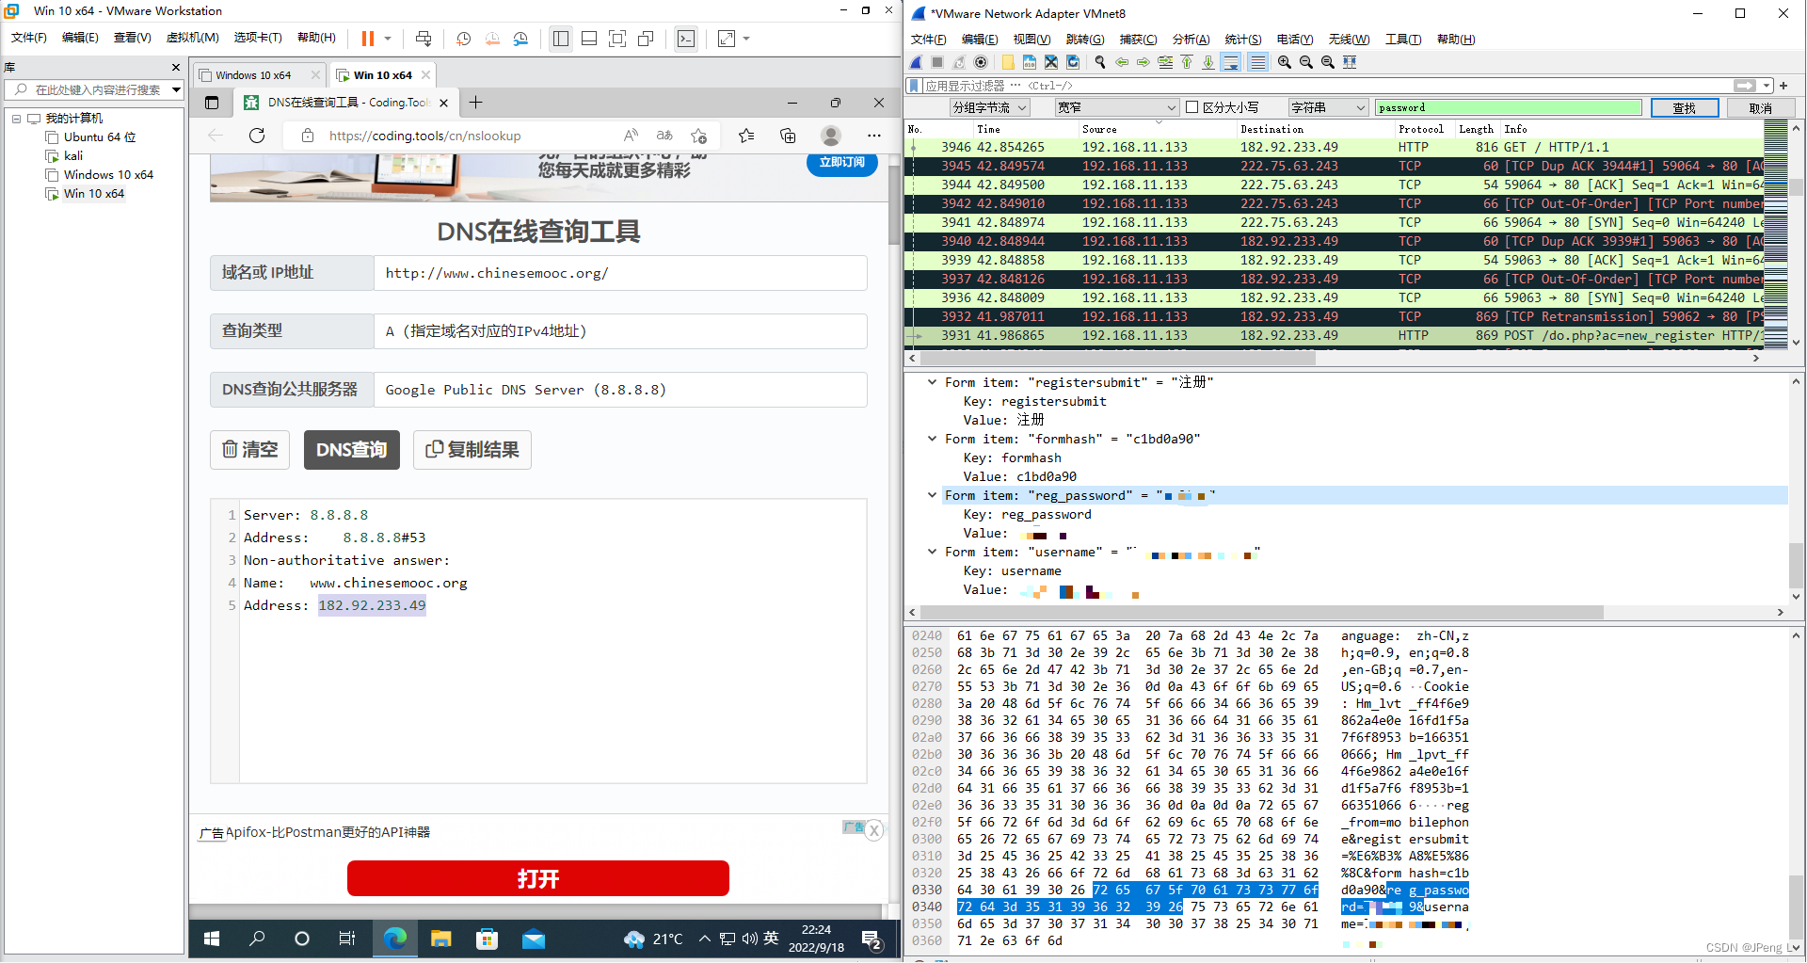
Task: Click the DNS查询 button
Action: (352, 450)
